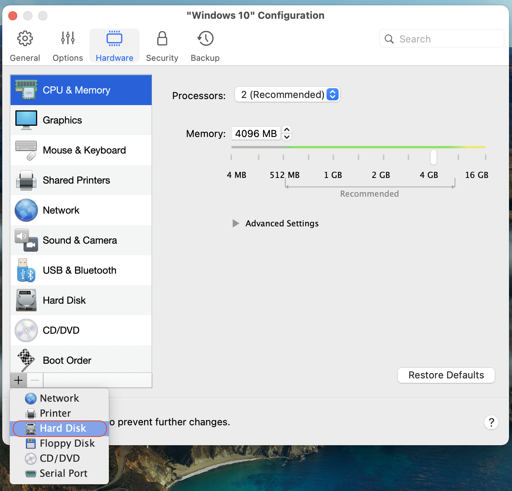This screenshot has width=512, height=491.
Task: Select the Sound & Camera sidebar icon
Action: tap(26, 240)
